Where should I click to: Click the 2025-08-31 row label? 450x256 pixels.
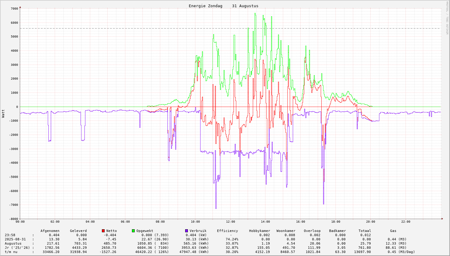(15, 239)
